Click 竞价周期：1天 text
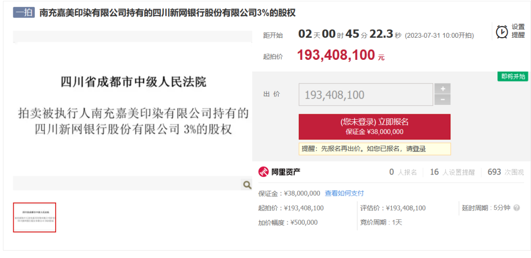The height and width of the screenshot is (258, 531). coord(382,223)
